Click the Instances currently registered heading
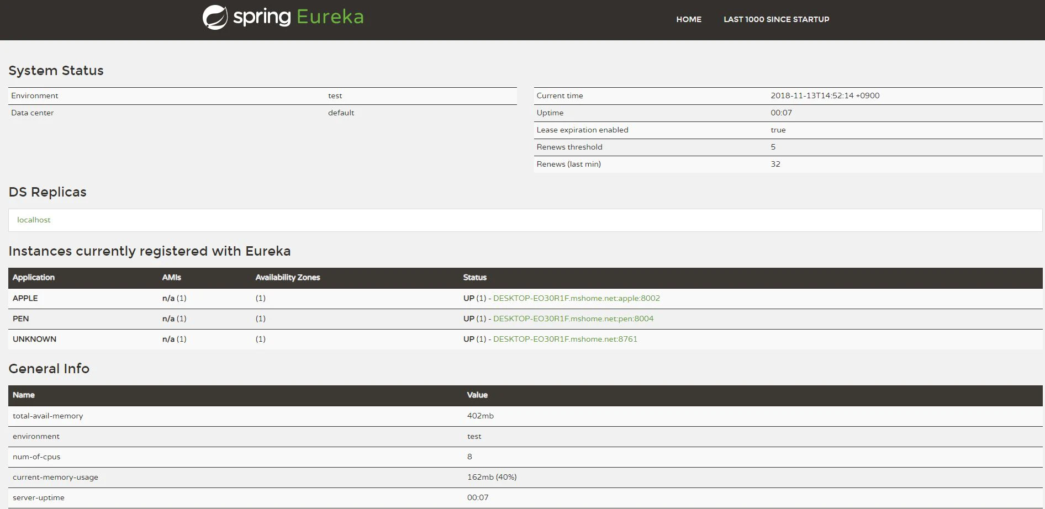 tap(149, 251)
